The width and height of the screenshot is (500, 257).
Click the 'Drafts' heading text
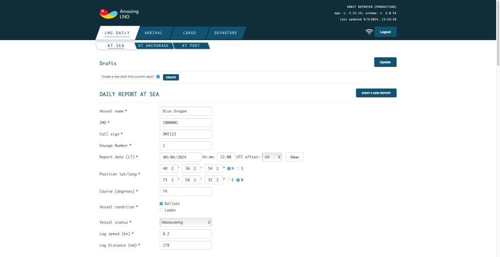tap(108, 63)
